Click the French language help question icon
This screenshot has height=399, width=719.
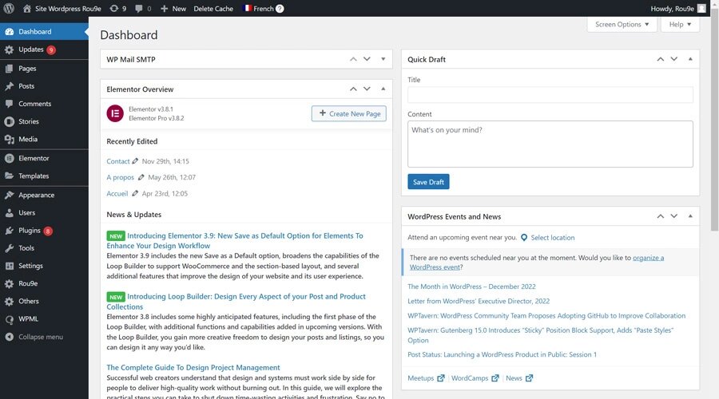click(x=280, y=8)
